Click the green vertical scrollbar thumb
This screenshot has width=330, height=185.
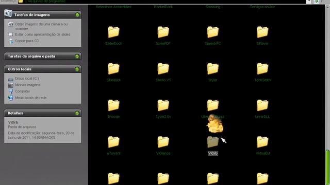pyautogui.click(x=327, y=168)
